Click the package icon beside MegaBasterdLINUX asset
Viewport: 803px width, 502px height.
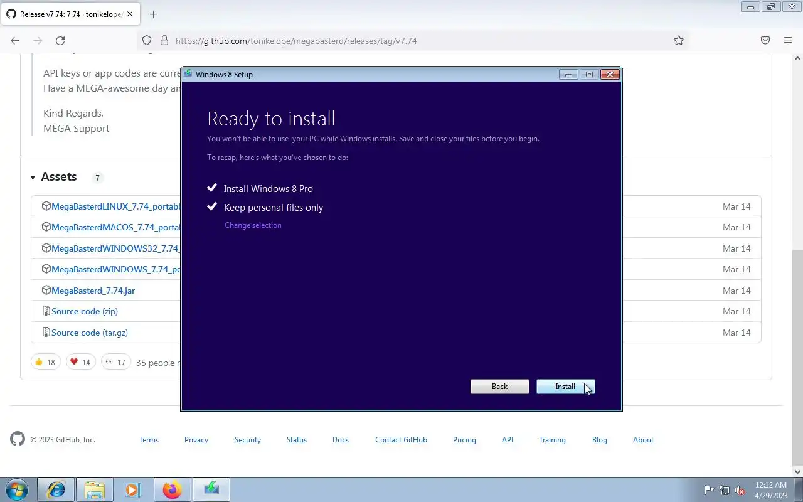[x=46, y=206]
